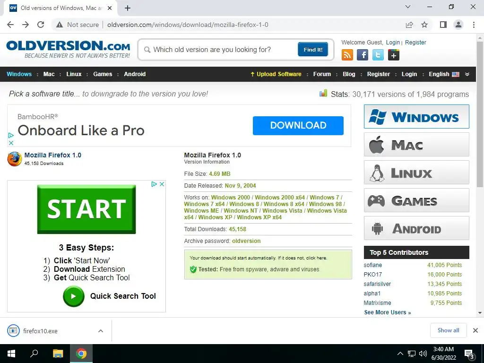484x363 pixels.
Task: Reload the current page
Action: pos(41,25)
